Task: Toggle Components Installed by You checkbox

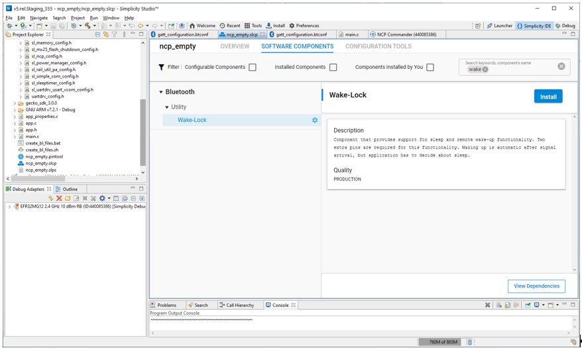Action: point(430,67)
